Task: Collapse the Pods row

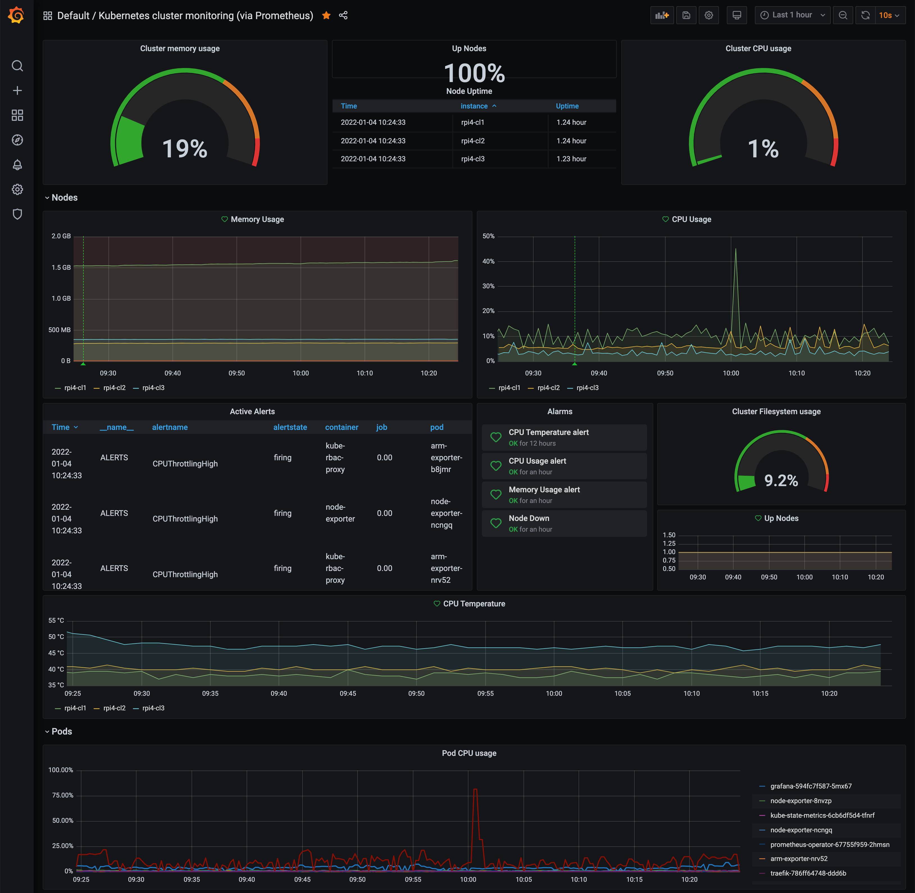Action: pos(58,731)
